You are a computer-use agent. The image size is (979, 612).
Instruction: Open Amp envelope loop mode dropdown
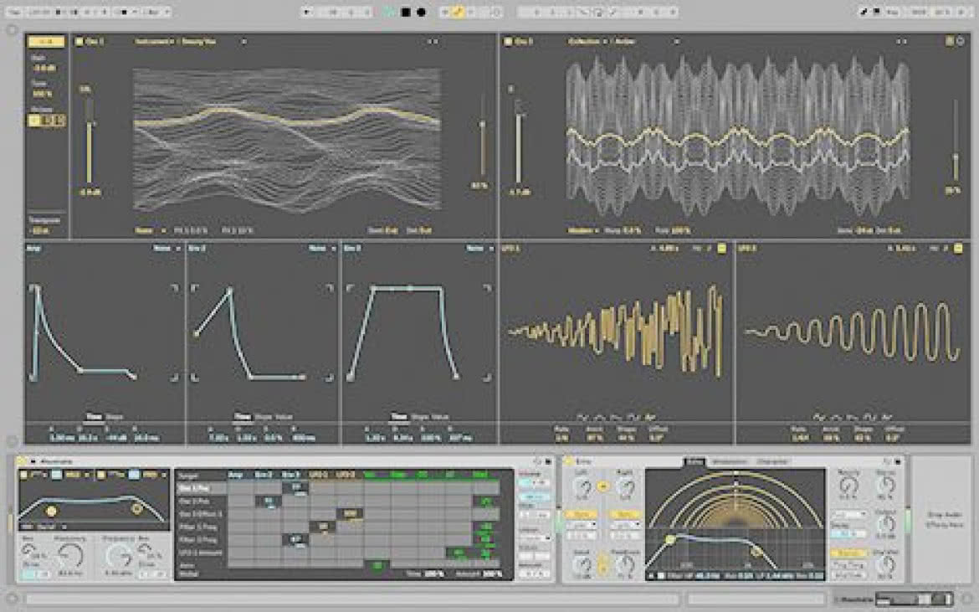(x=167, y=249)
